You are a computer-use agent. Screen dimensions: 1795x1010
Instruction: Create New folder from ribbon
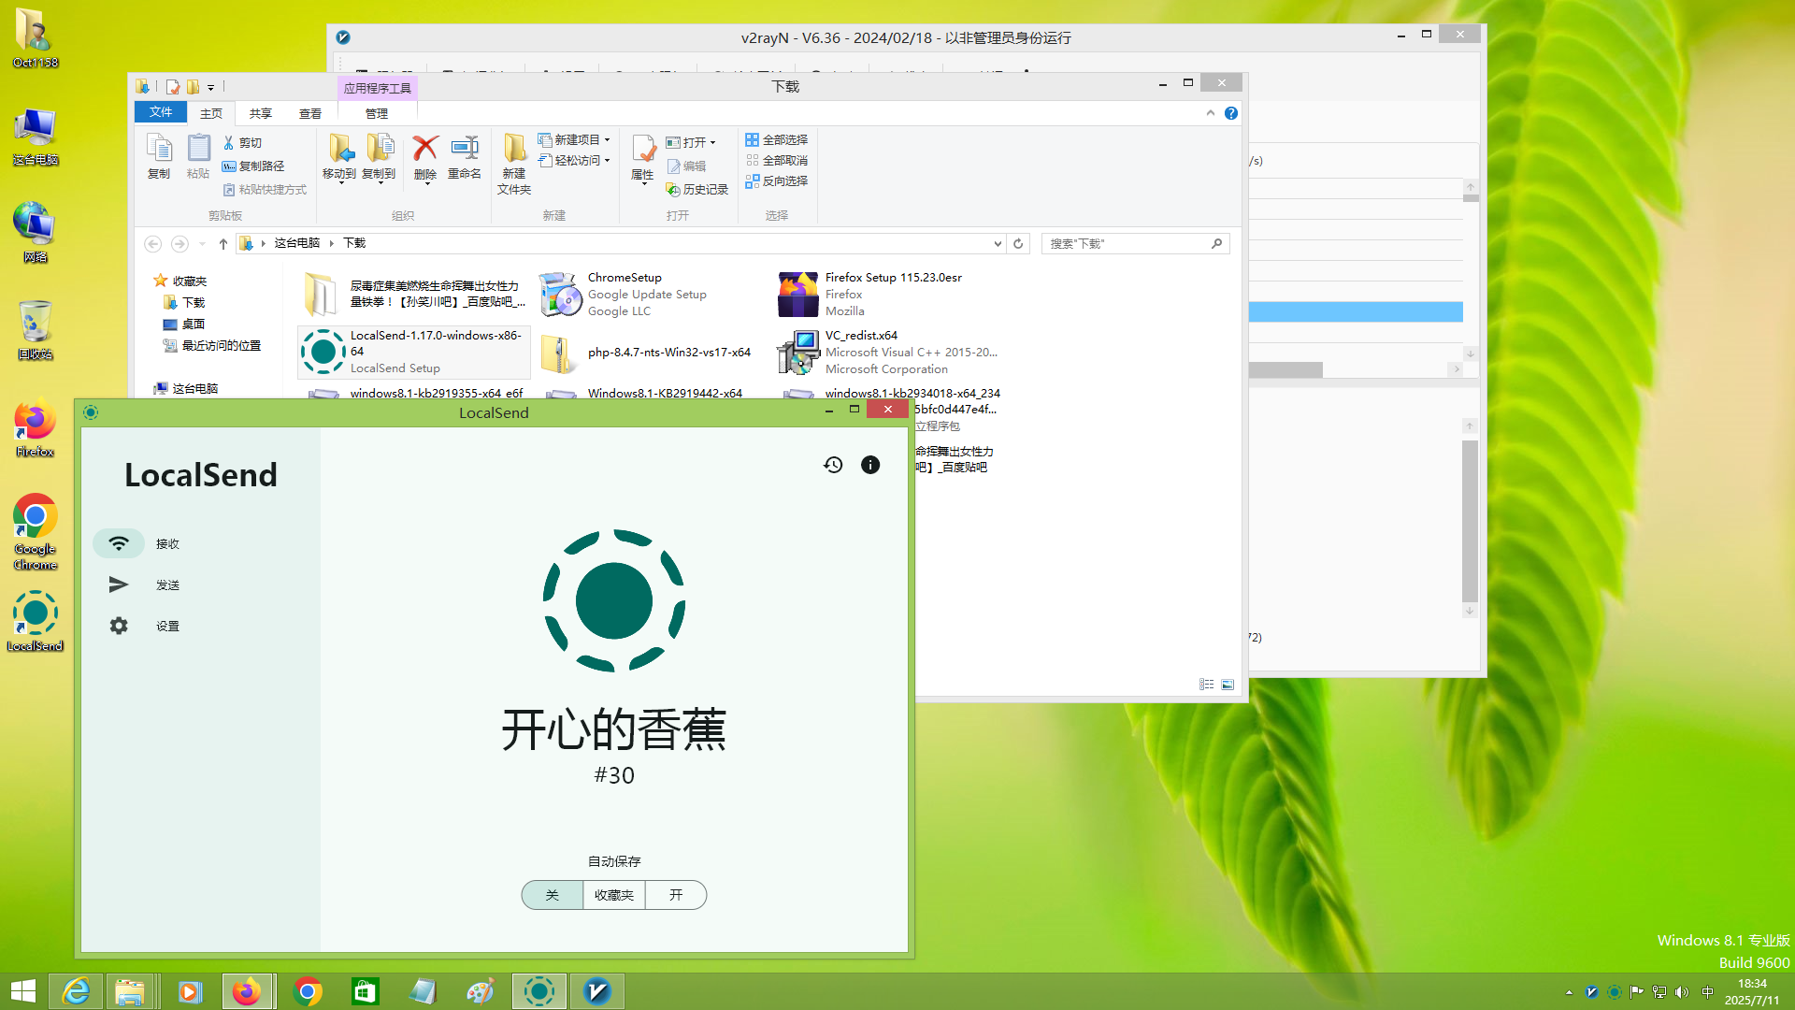514,164
